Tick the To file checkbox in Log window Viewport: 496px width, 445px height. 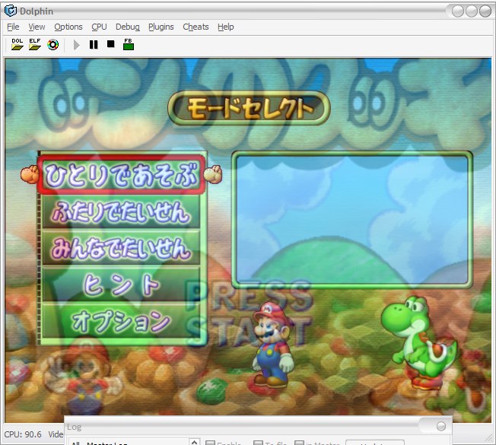[x=259, y=443]
